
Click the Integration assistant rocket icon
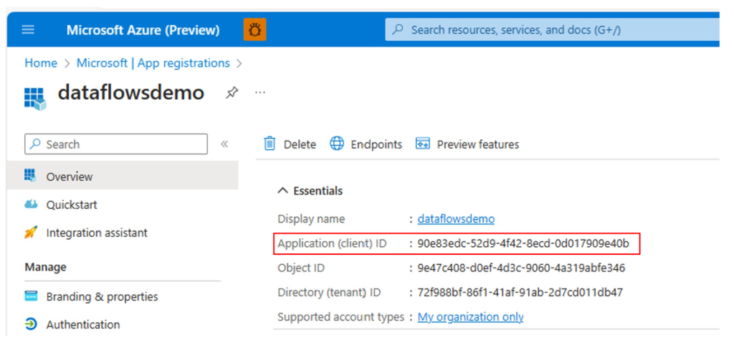(x=30, y=232)
